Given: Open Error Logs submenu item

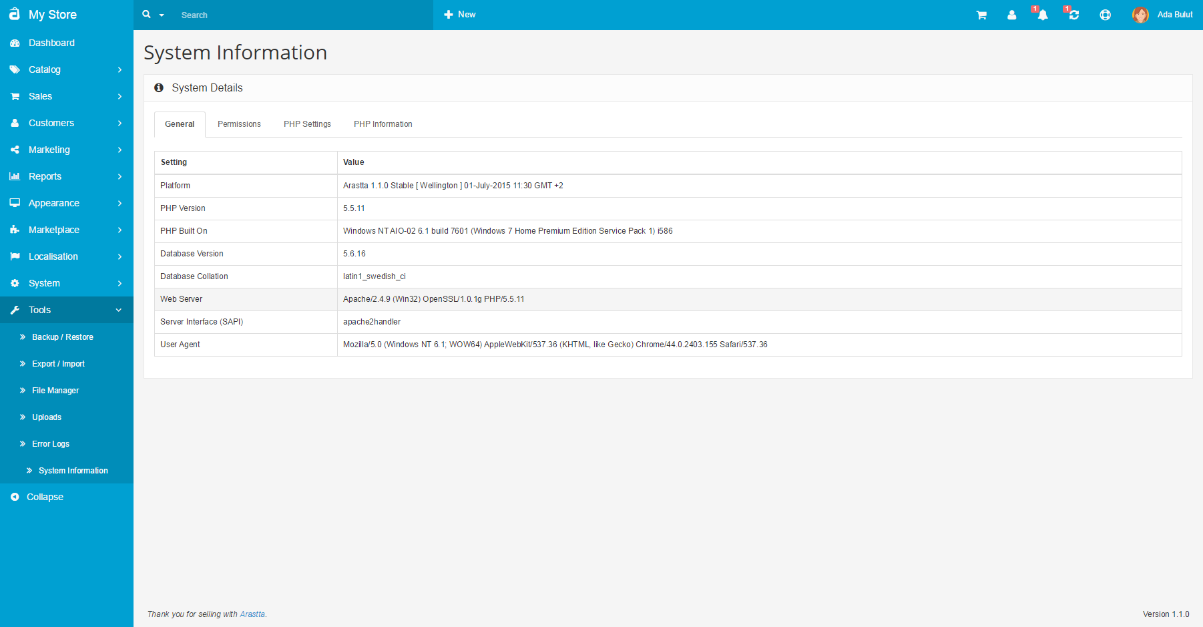Looking at the screenshot, I should point(51,444).
